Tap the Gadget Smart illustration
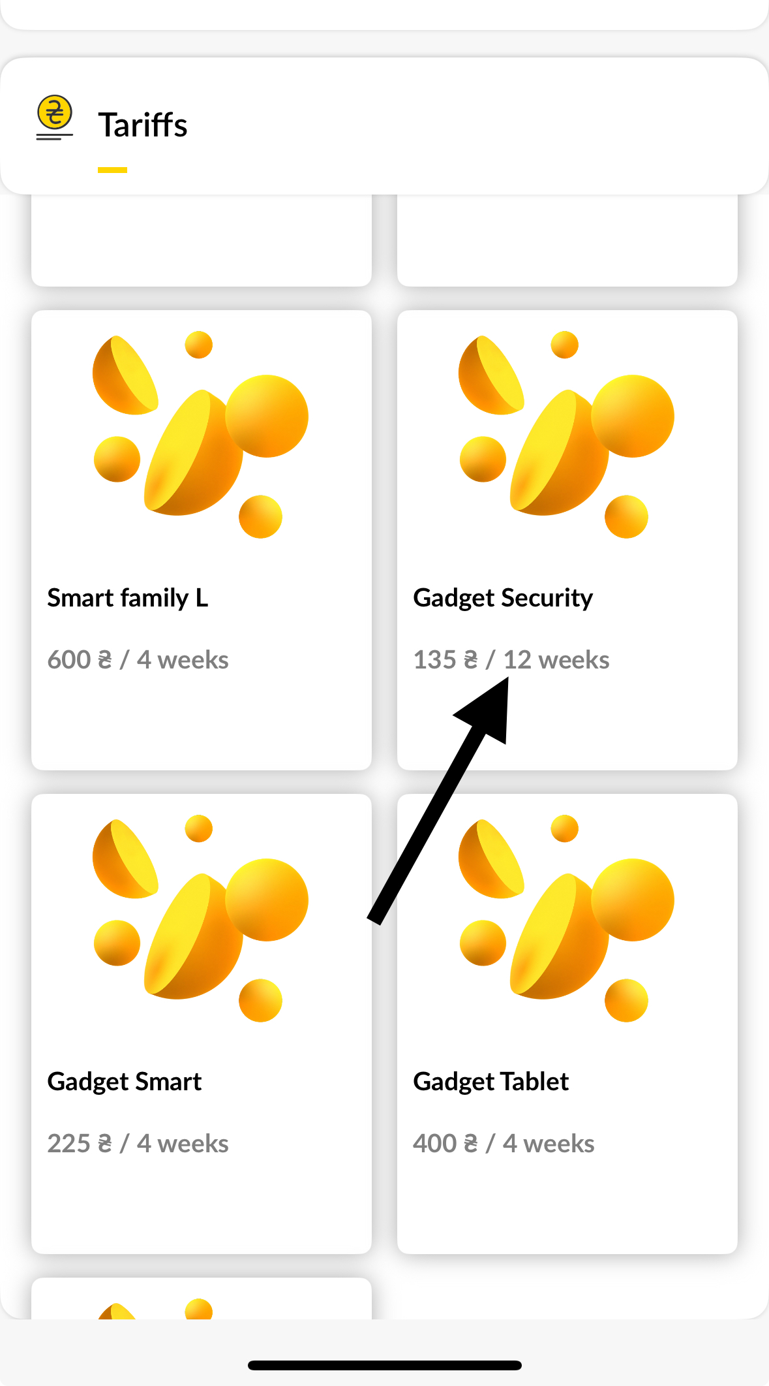This screenshot has height=1386, width=769. (x=200, y=917)
